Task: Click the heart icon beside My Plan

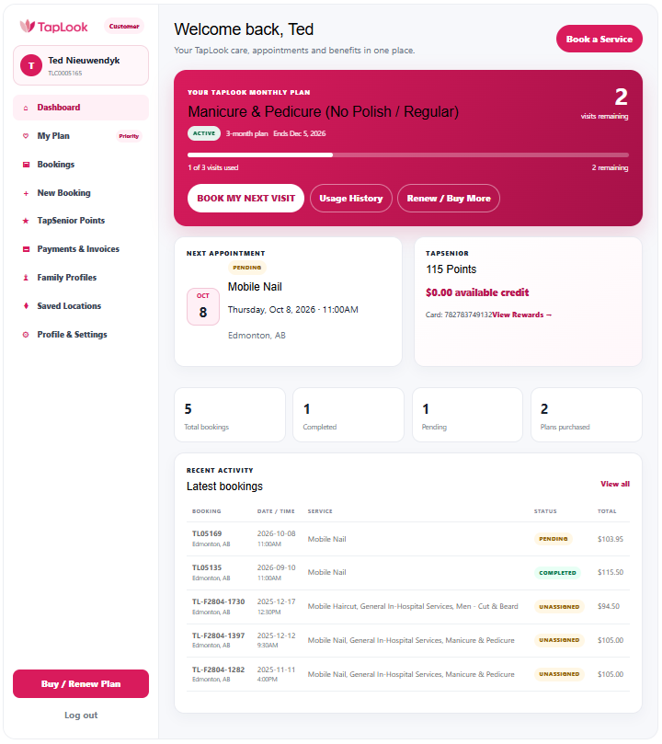Action: pos(26,136)
